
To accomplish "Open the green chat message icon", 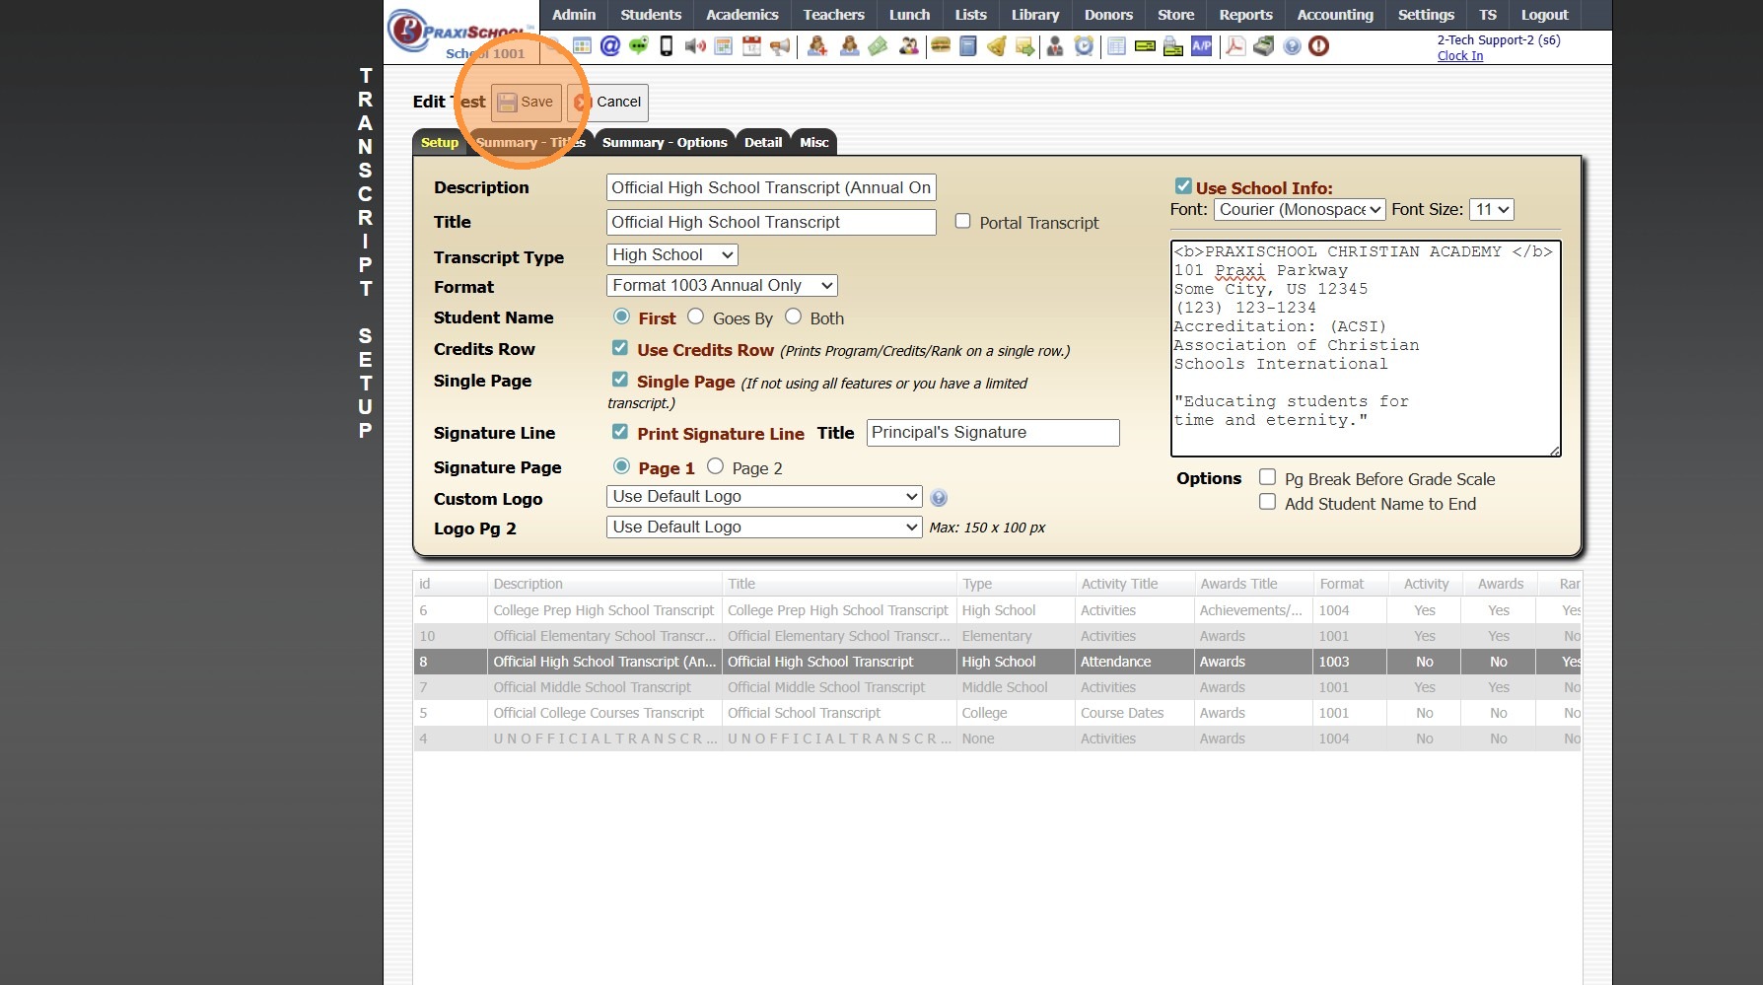I will pos(639,46).
